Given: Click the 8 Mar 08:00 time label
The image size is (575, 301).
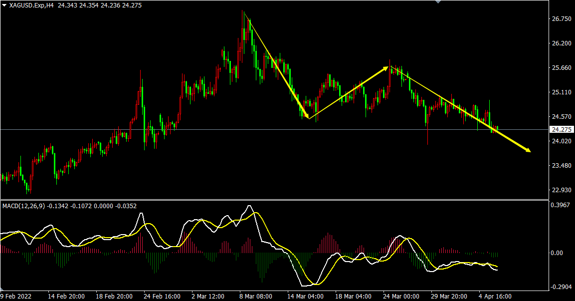Looking at the screenshot, I should tap(255, 296).
